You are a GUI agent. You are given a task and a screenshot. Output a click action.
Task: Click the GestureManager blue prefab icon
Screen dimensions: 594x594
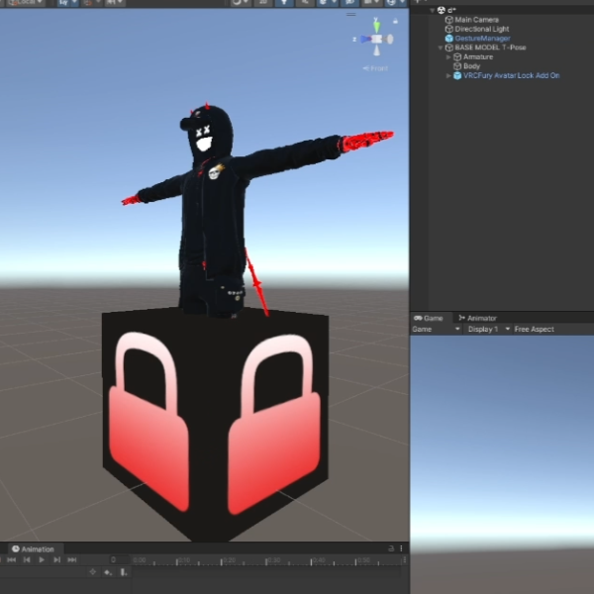448,39
